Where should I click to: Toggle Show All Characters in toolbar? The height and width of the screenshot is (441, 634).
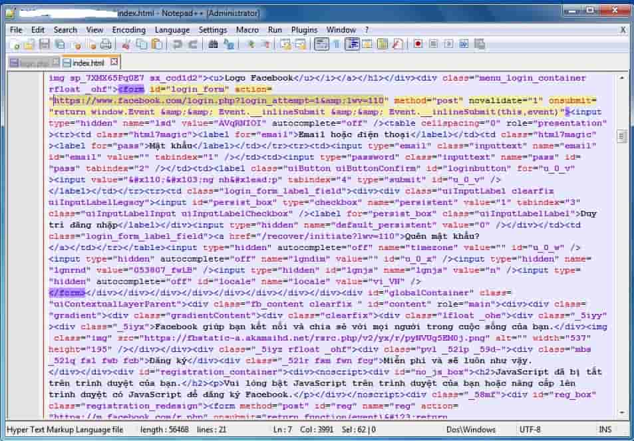(337, 44)
